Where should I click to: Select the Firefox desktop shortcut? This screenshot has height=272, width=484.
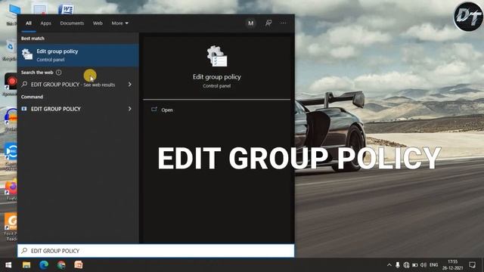point(11,190)
